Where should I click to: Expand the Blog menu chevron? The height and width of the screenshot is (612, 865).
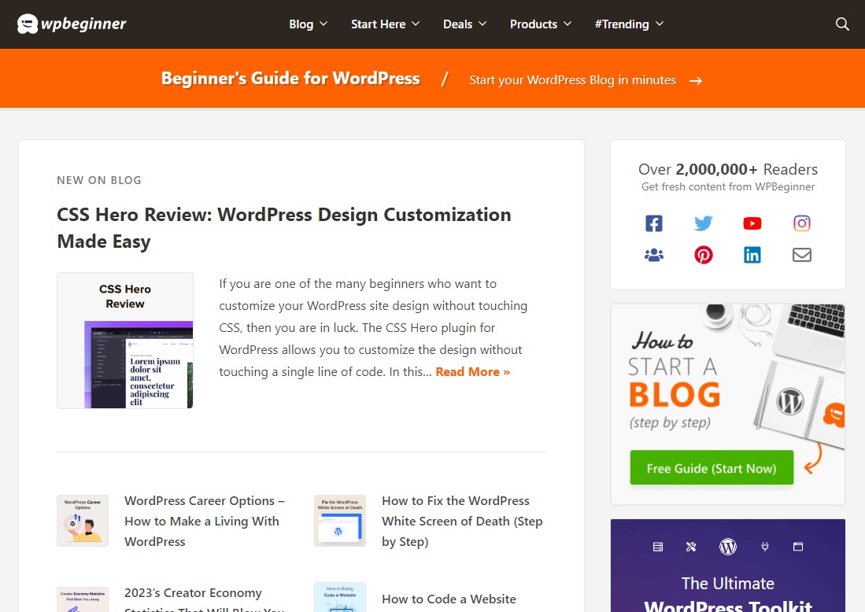coord(323,24)
